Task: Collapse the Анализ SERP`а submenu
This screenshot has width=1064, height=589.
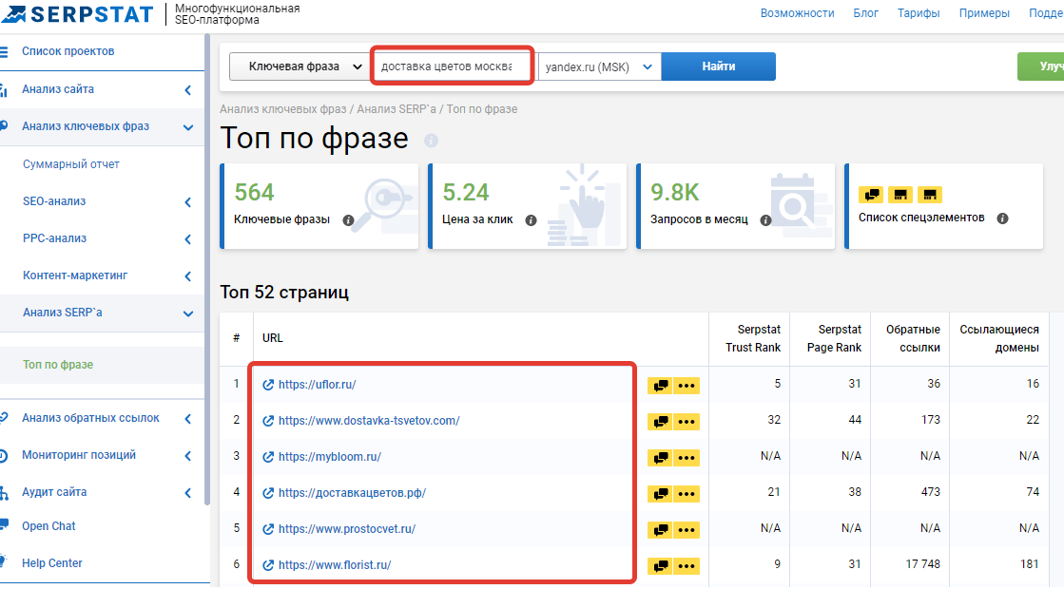Action: (x=188, y=313)
